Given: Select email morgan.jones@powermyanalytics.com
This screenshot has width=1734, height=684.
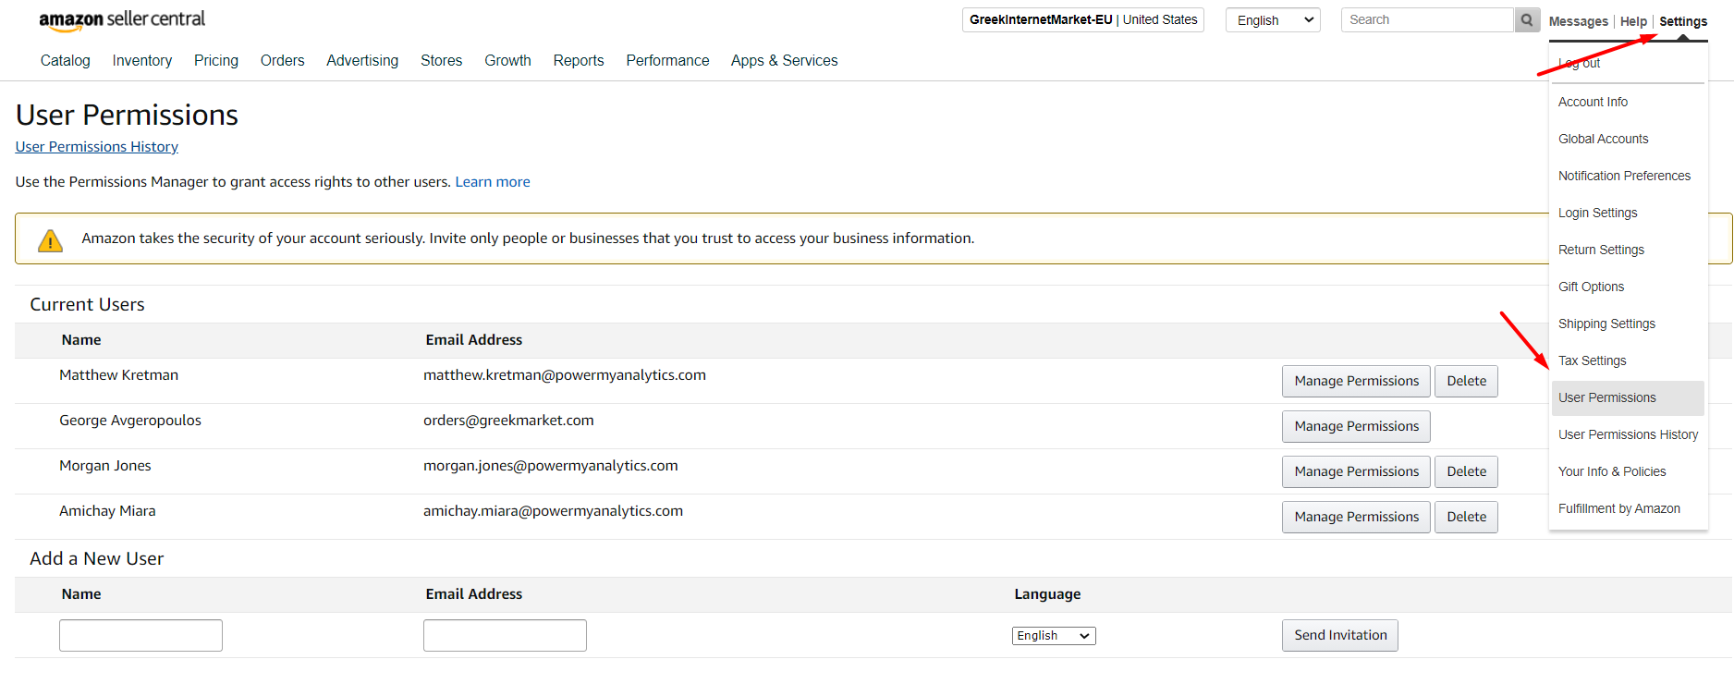Looking at the screenshot, I should [x=551, y=466].
